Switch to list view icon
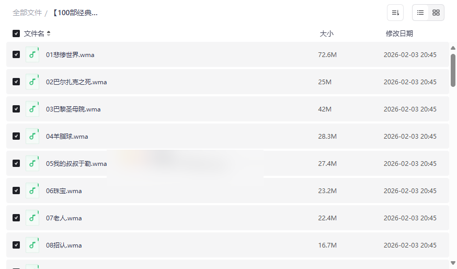Screen dimensions: 457x269 coord(420,13)
